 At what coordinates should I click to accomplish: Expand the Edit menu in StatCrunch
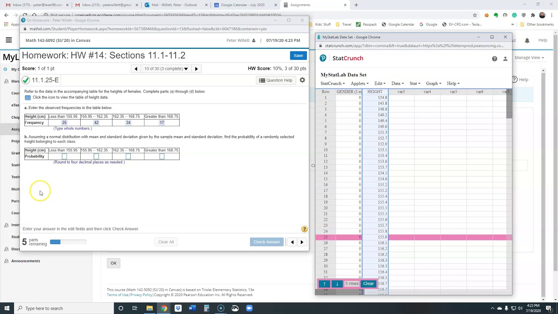(380, 83)
